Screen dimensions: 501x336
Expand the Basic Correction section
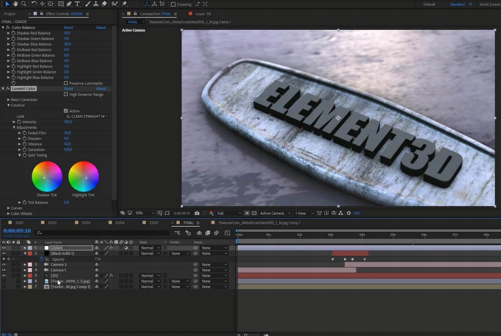[x=8, y=100]
